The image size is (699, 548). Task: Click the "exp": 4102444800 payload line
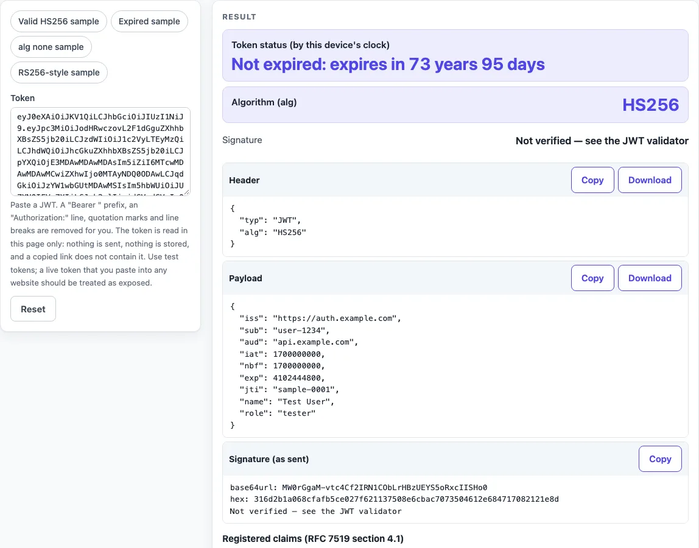point(282,378)
